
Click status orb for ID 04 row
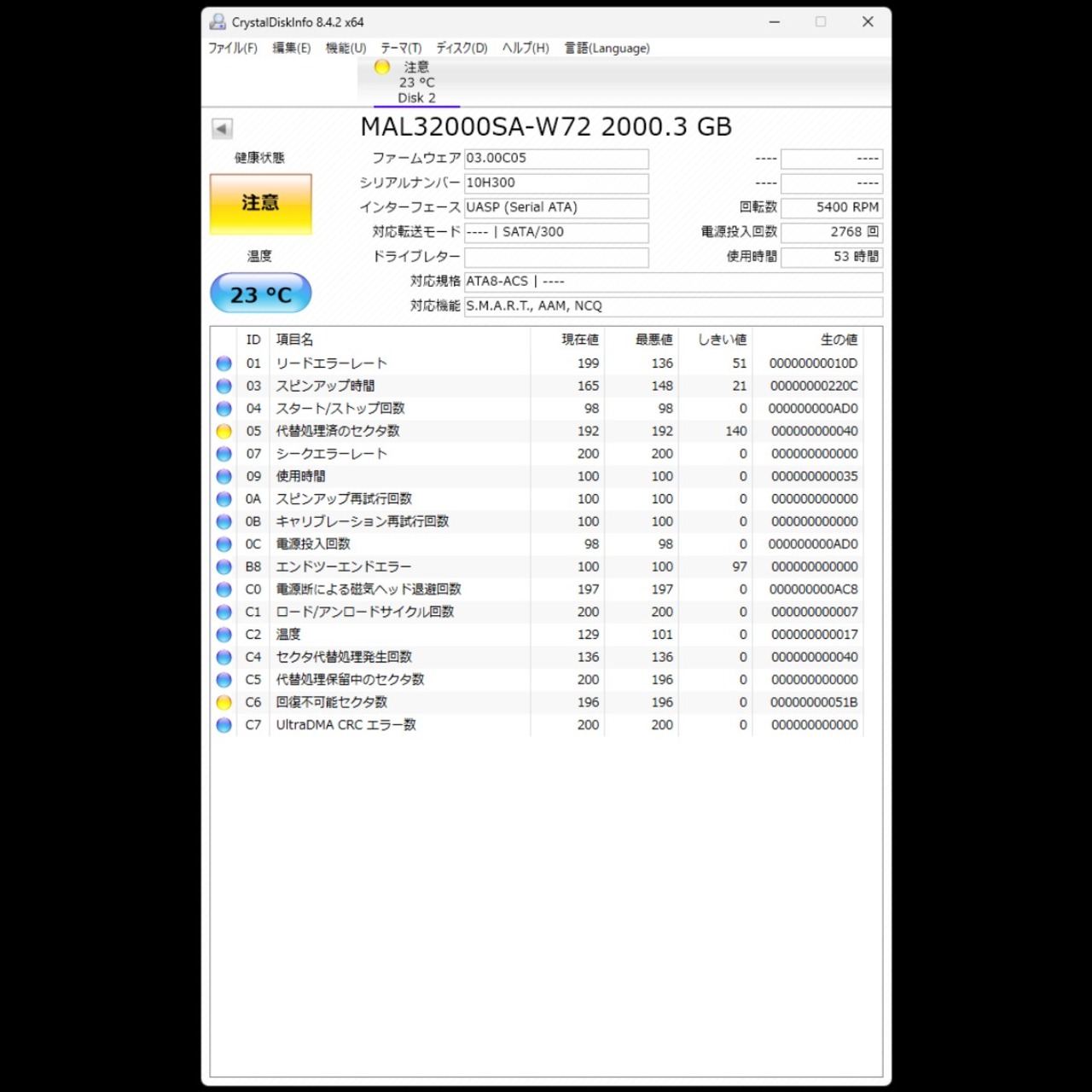point(224,409)
